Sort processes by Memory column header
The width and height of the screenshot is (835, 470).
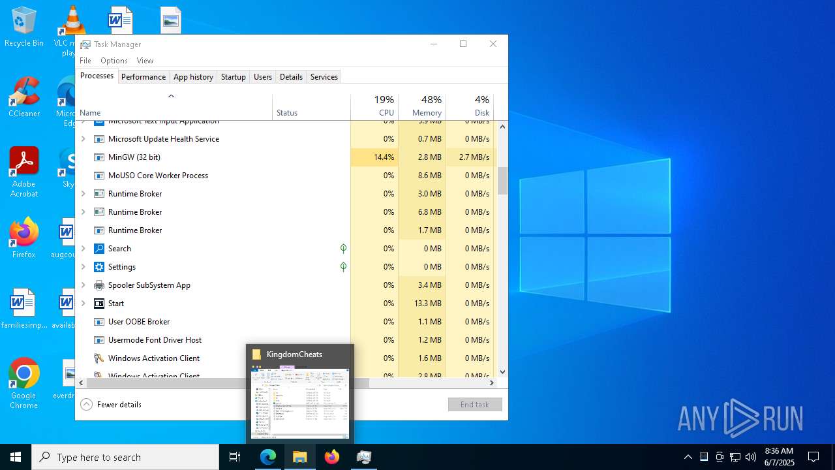coord(422,106)
